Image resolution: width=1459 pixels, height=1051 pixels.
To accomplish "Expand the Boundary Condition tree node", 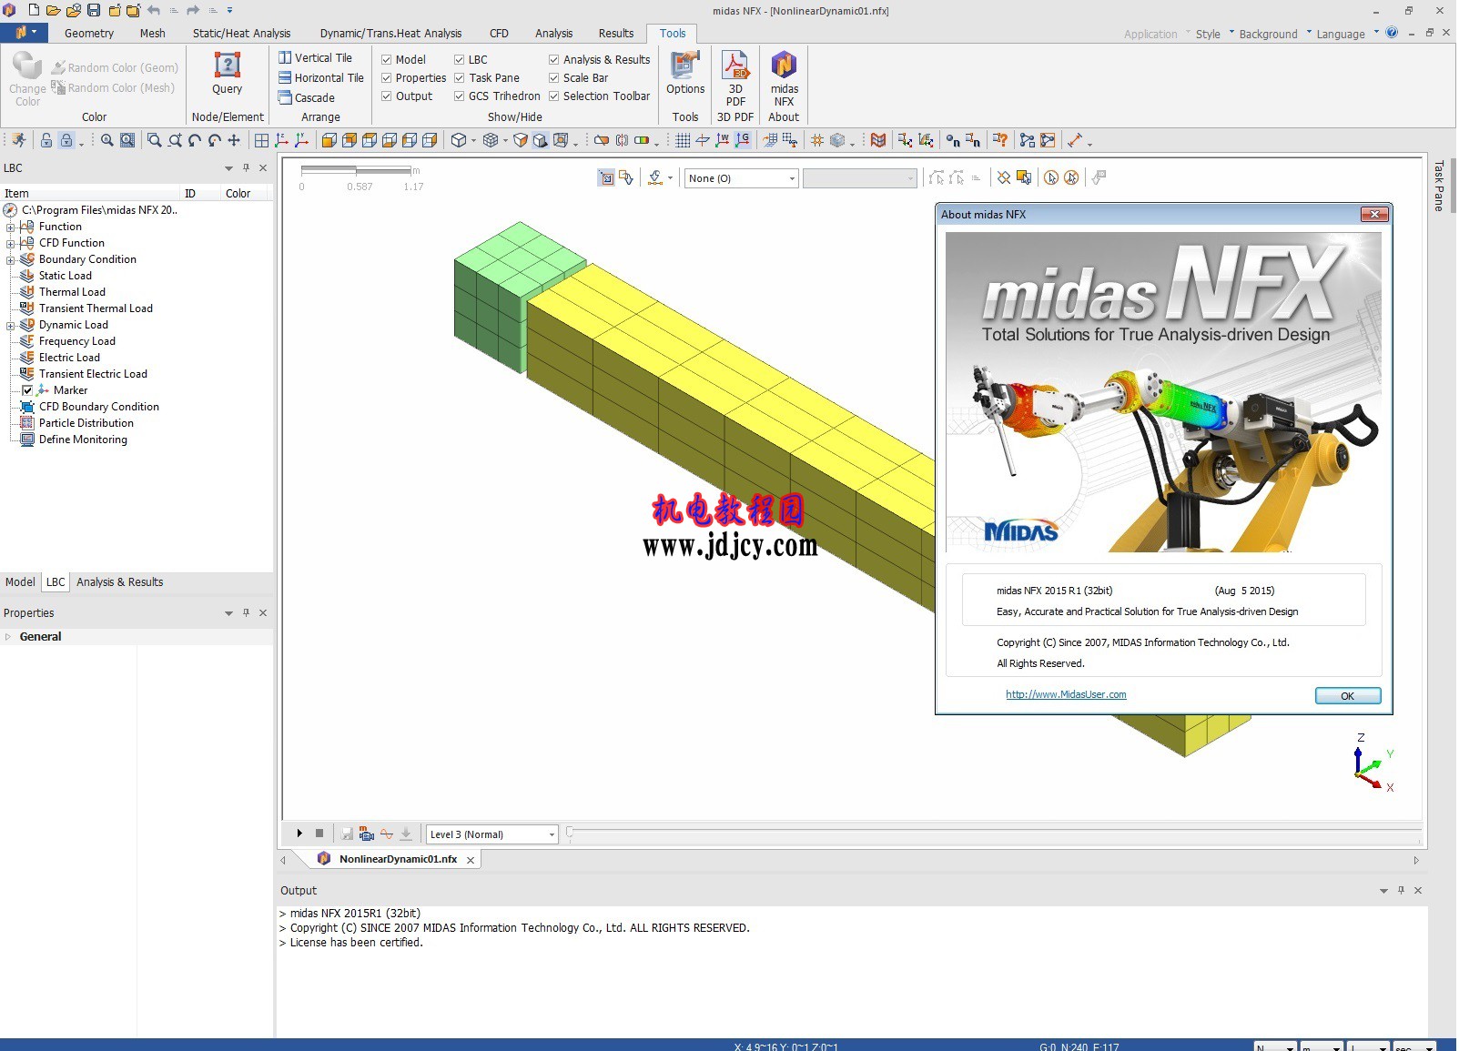I will click(10, 259).
